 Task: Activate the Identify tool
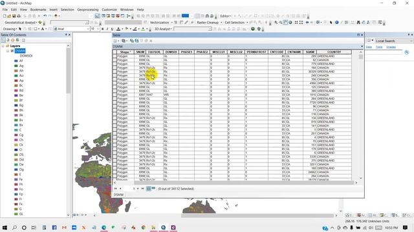click(x=336, y=23)
